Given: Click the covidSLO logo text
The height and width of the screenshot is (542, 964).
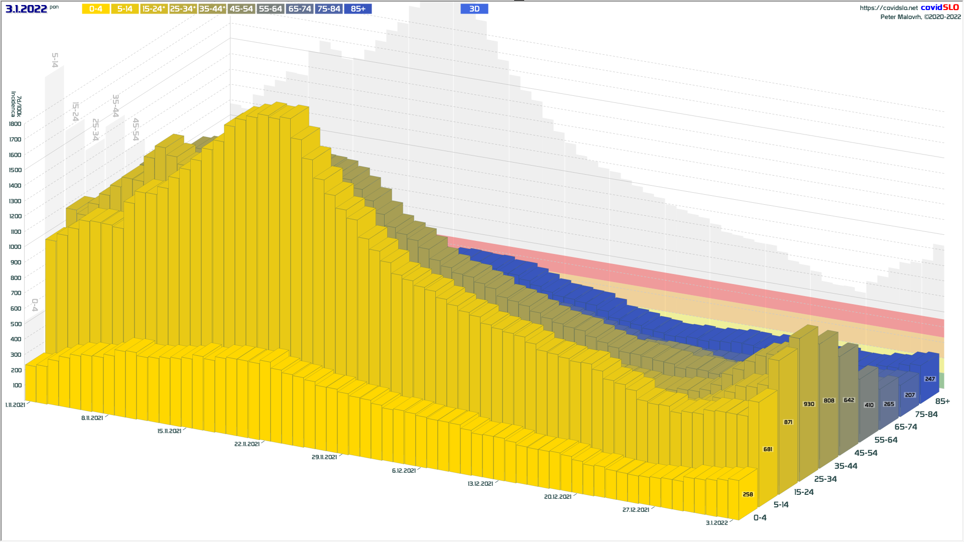Looking at the screenshot, I should tap(939, 8).
